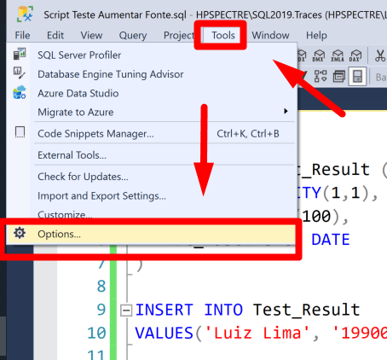The height and width of the screenshot is (360, 387).
Task: Toggle the highlighted results pane icon
Action: pos(357,76)
